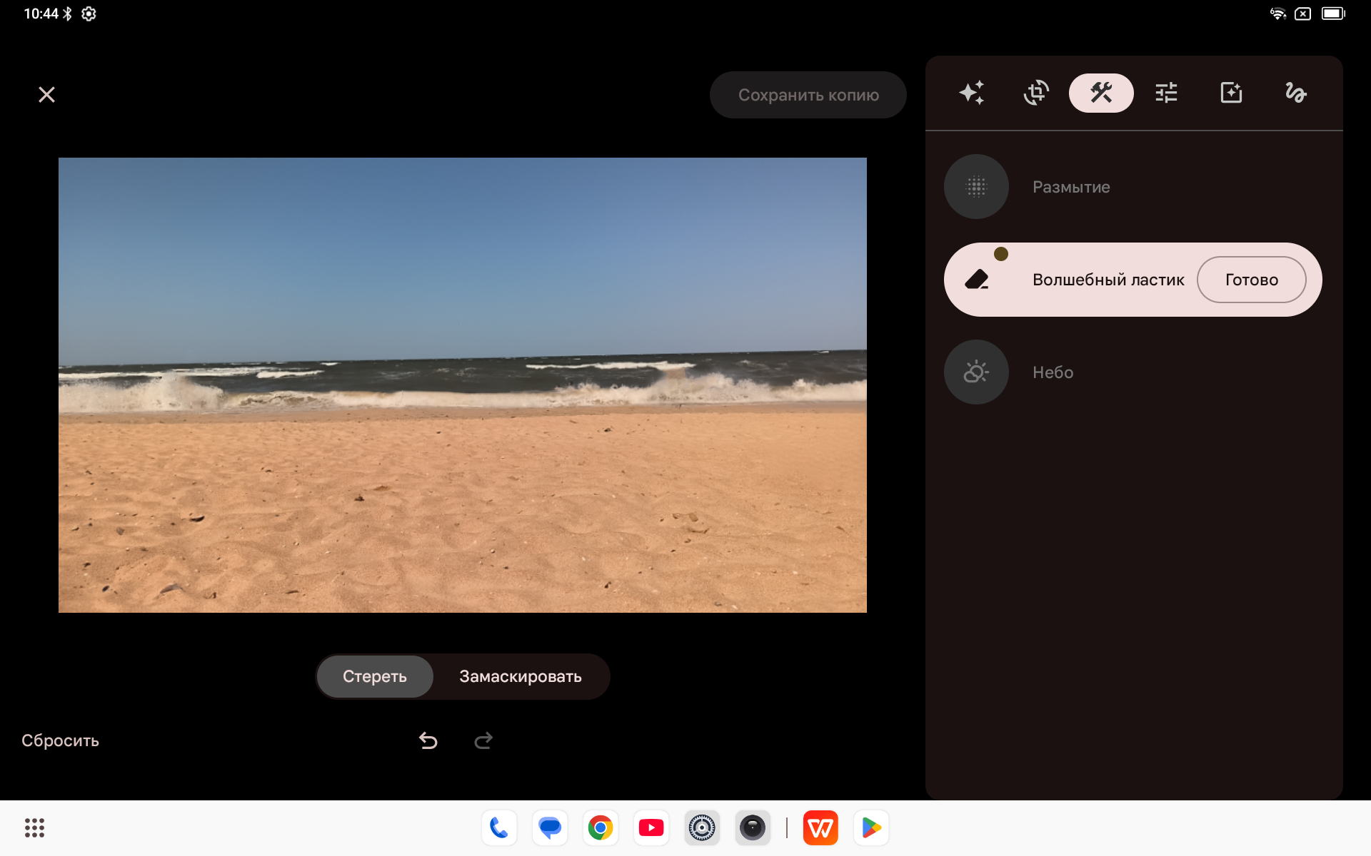Open the app drawer grid

tap(34, 827)
